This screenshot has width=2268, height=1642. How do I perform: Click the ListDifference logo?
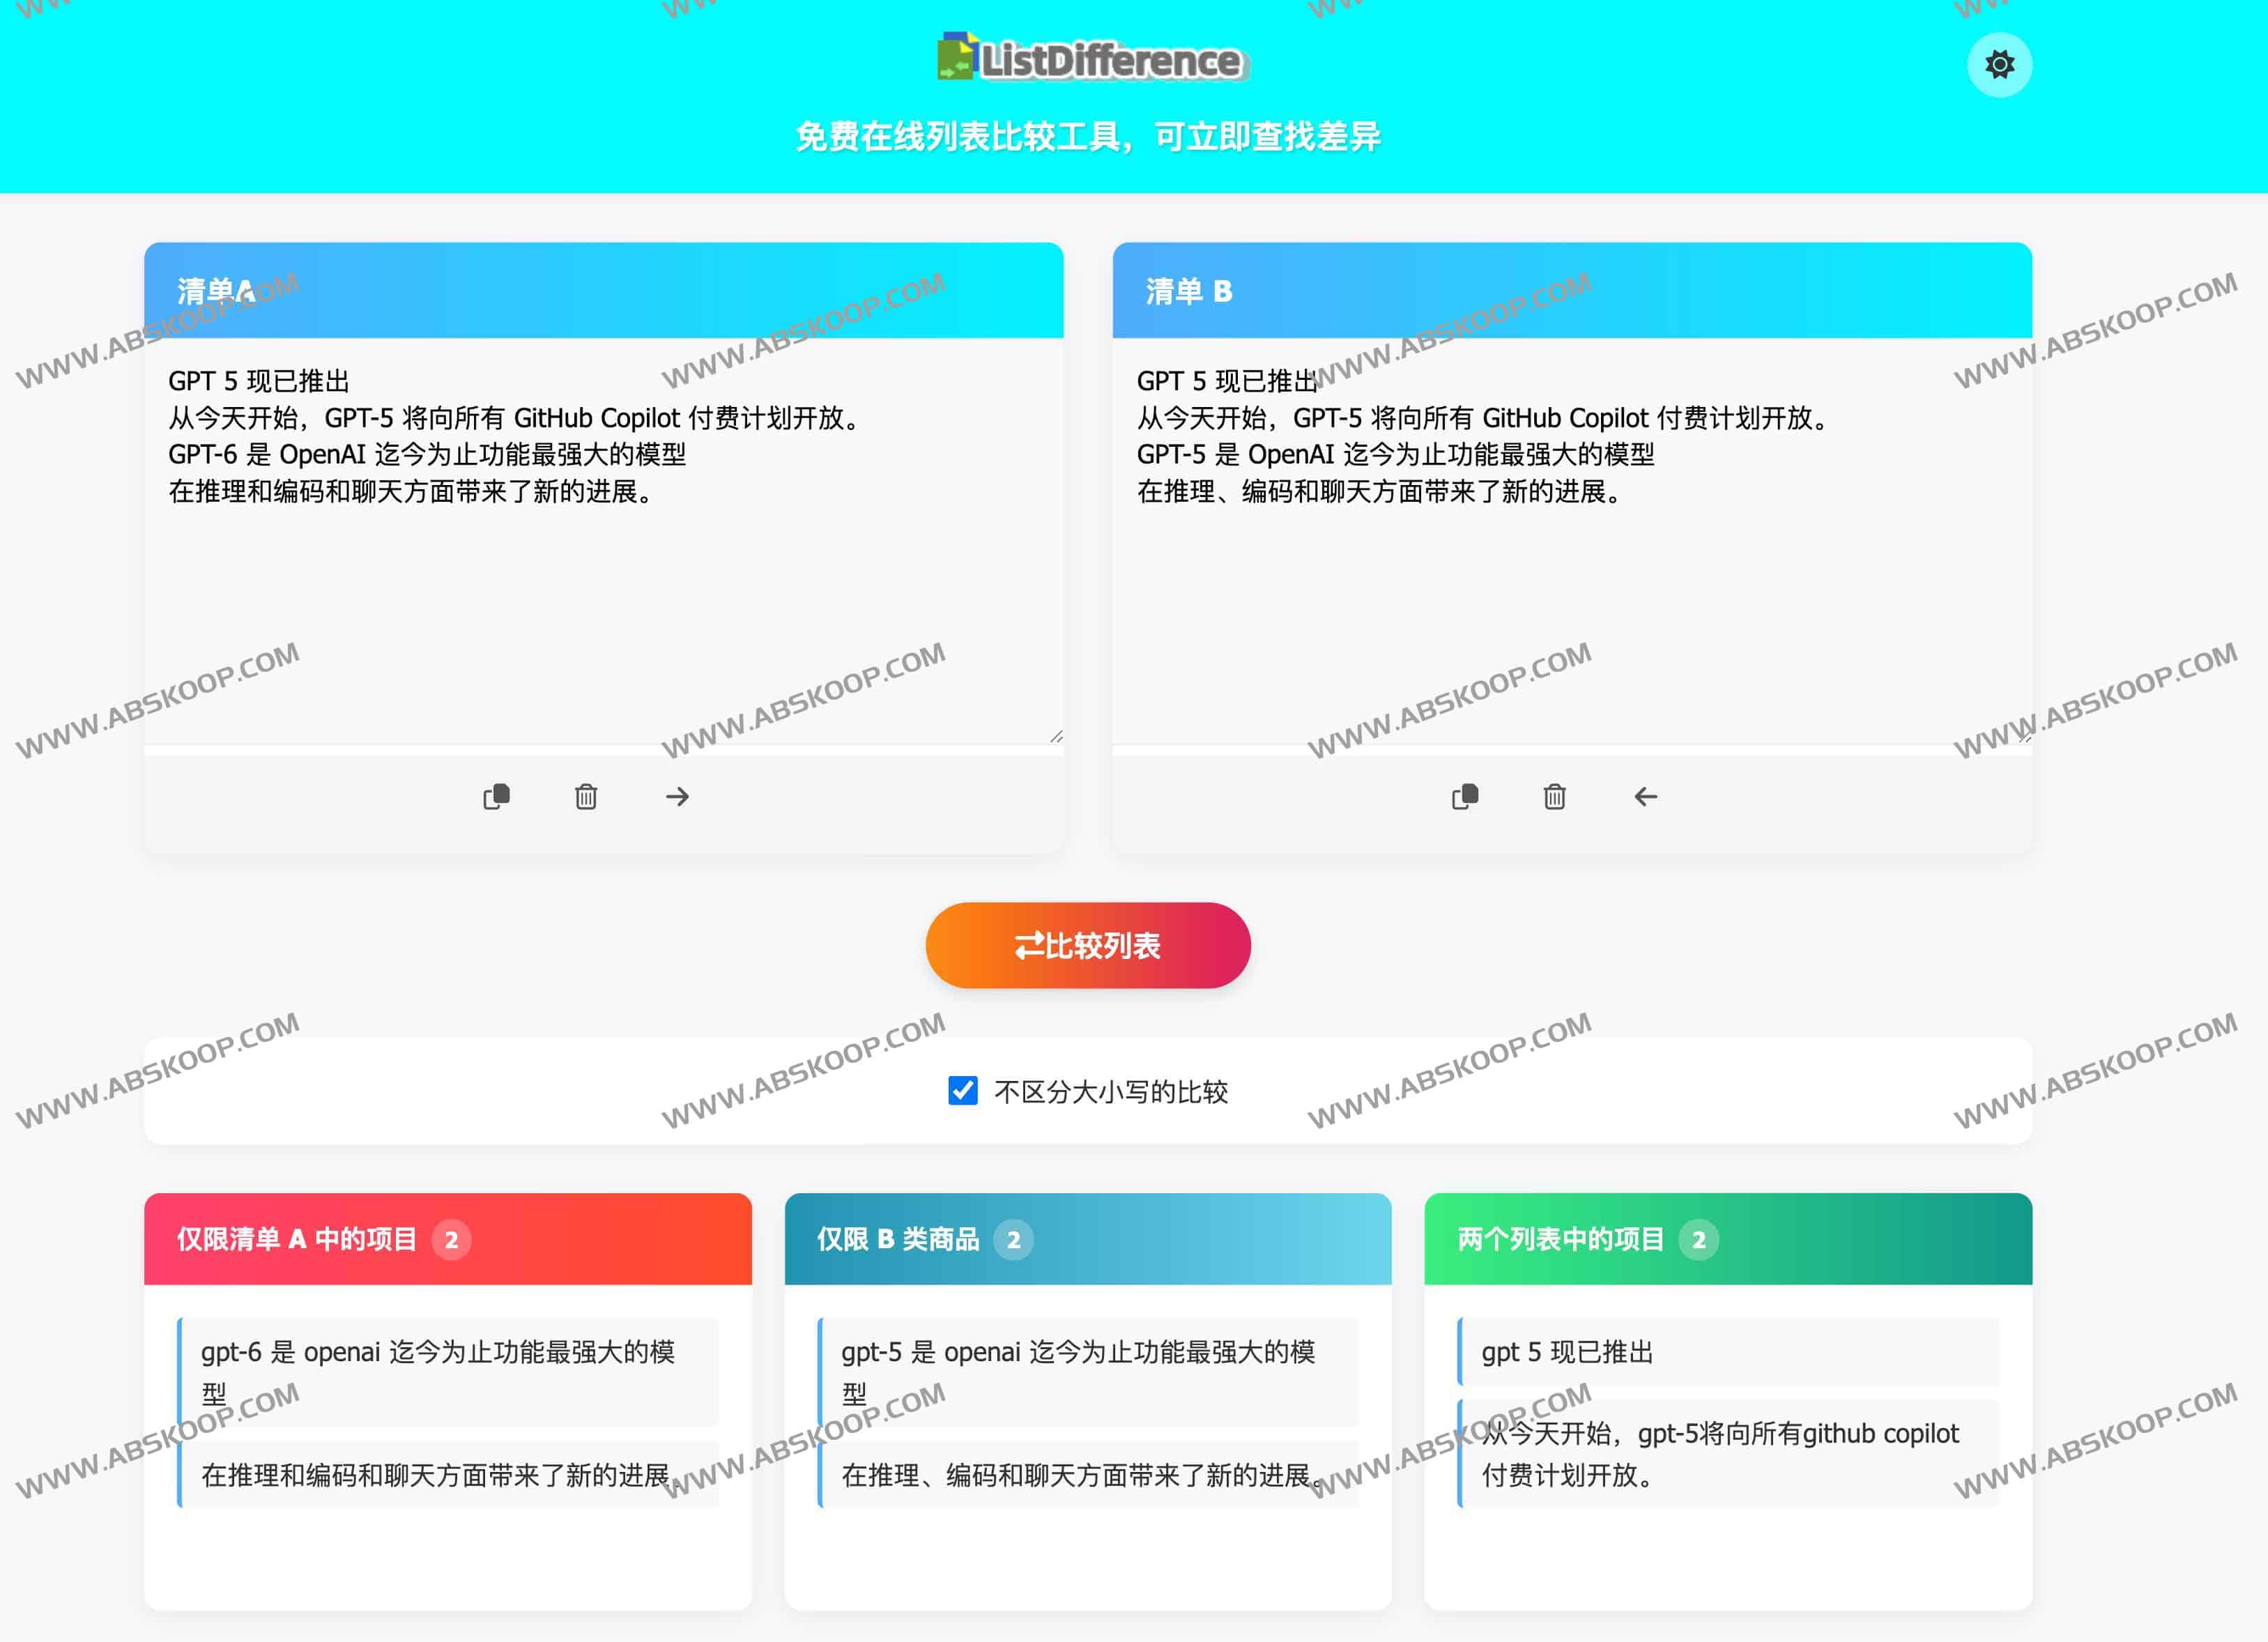click(x=1092, y=58)
